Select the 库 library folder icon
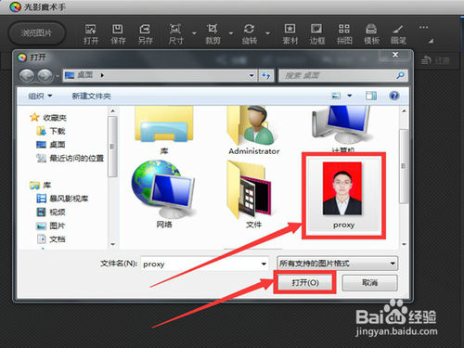This screenshot has width=464, height=348. coord(164,130)
